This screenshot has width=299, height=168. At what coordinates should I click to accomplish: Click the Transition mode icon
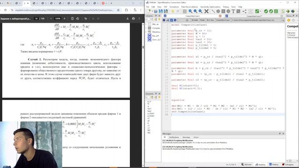coord(250,11)
